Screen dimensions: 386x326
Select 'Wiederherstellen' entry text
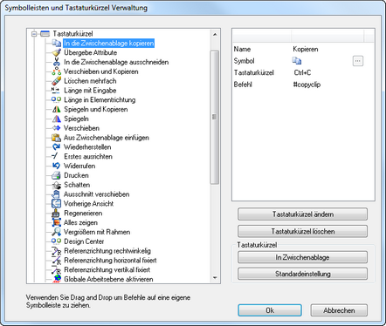(87, 147)
